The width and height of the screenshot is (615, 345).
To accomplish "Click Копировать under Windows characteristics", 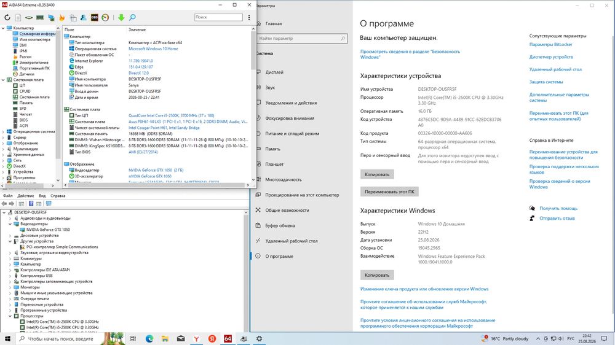I will [x=377, y=275].
